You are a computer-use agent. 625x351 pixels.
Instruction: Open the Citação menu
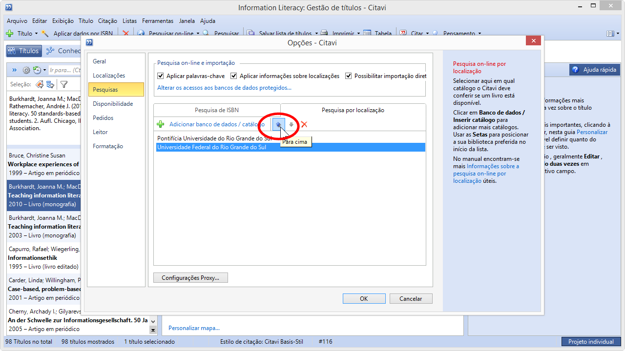pos(107,21)
